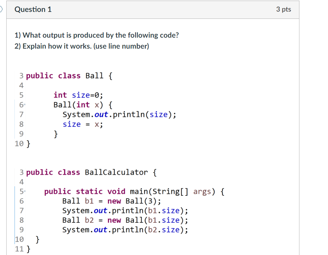Click the println statement on line 7

coord(119,114)
